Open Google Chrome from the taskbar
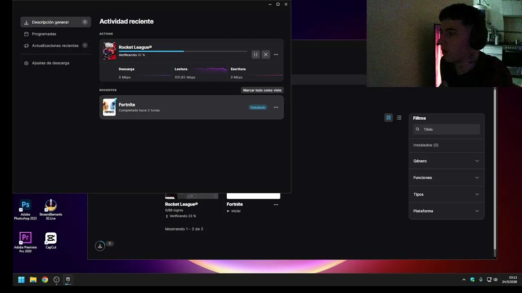The image size is (522, 293). click(45, 280)
